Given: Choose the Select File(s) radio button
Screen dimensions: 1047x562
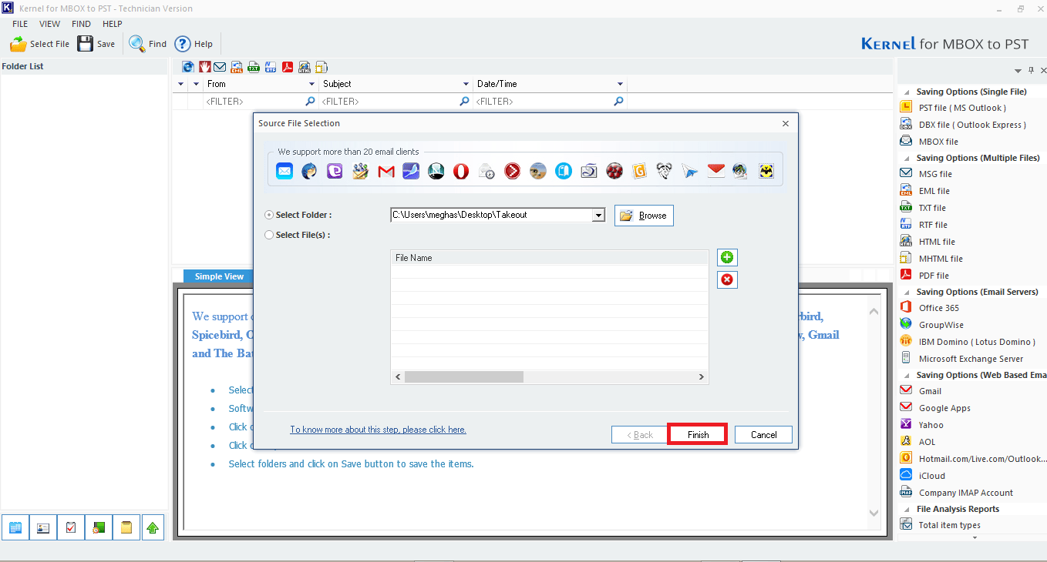Looking at the screenshot, I should (269, 236).
